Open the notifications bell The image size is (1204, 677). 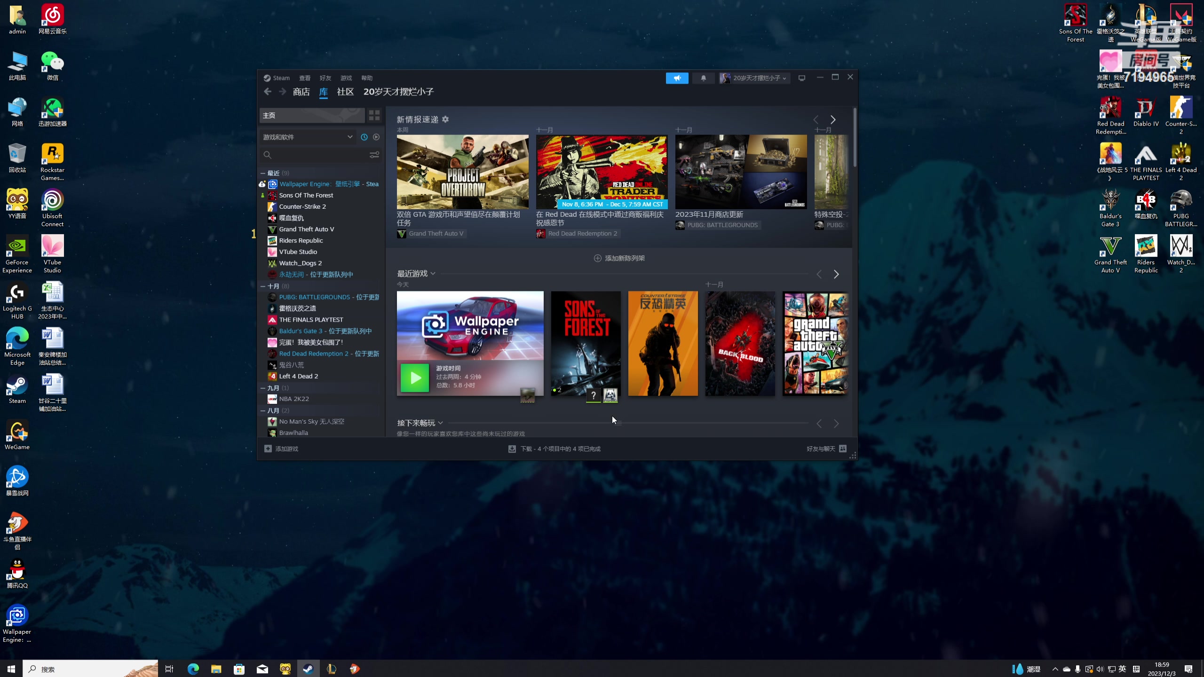(x=703, y=78)
